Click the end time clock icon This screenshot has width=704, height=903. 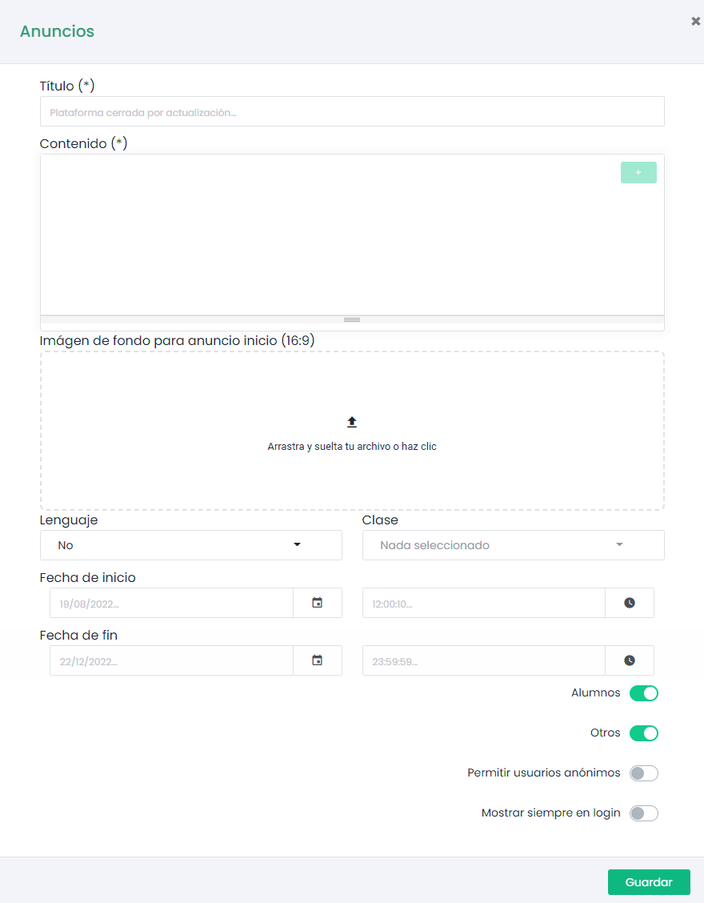(630, 660)
